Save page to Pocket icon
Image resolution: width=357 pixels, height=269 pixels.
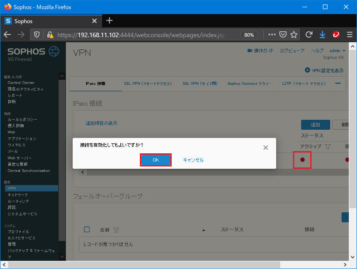[x=283, y=34]
